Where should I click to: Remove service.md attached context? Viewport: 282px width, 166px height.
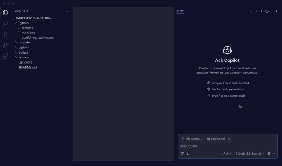229,139
